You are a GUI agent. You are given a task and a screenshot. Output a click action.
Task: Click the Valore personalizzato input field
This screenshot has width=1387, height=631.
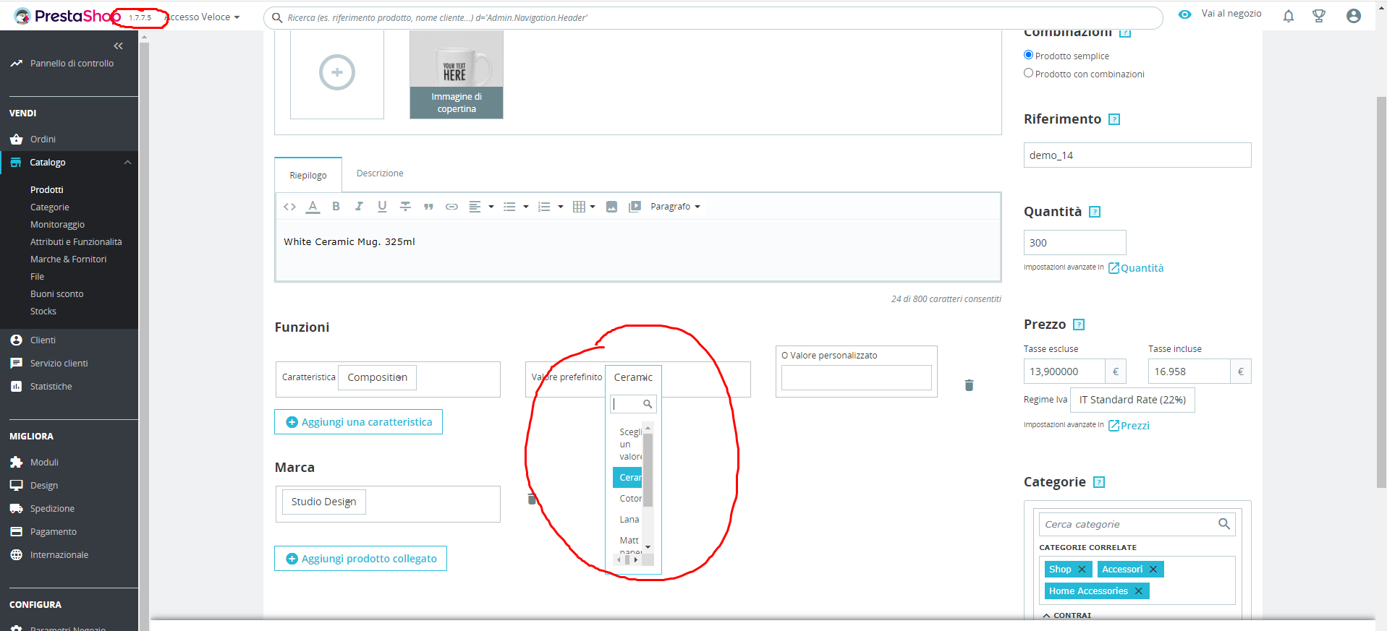857,378
